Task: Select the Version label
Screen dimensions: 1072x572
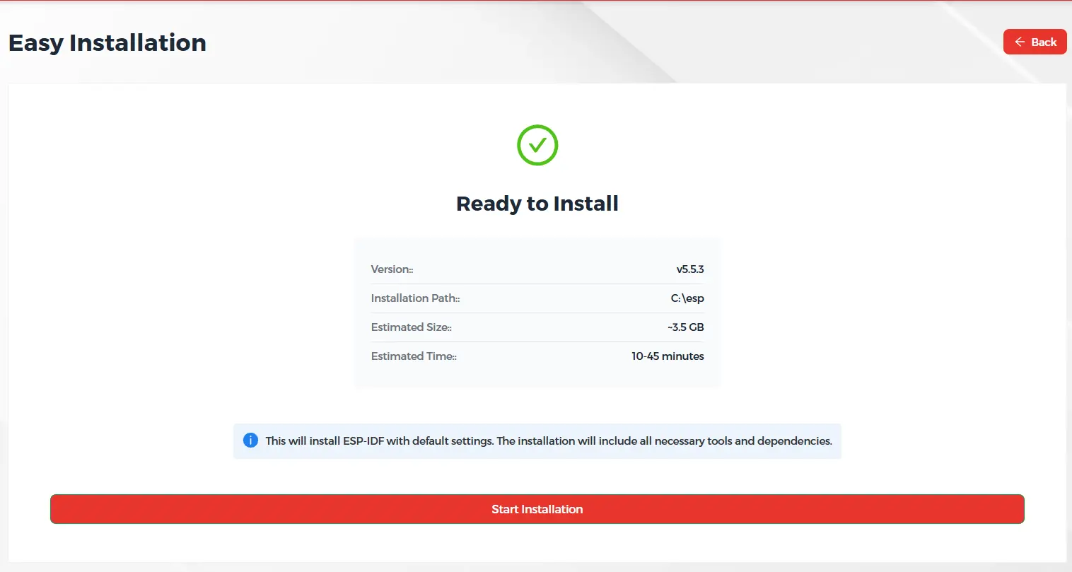Action: [392, 269]
